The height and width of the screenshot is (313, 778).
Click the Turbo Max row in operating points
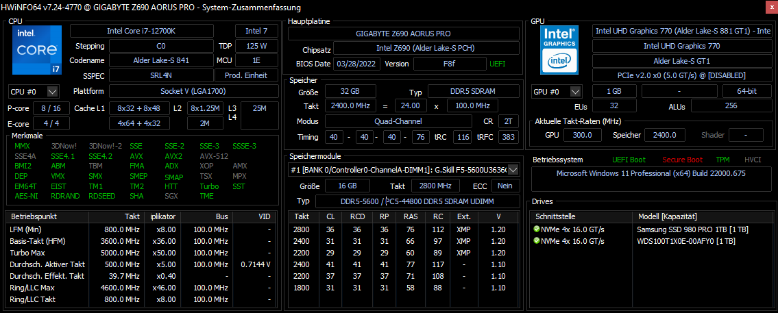coord(140,253)
